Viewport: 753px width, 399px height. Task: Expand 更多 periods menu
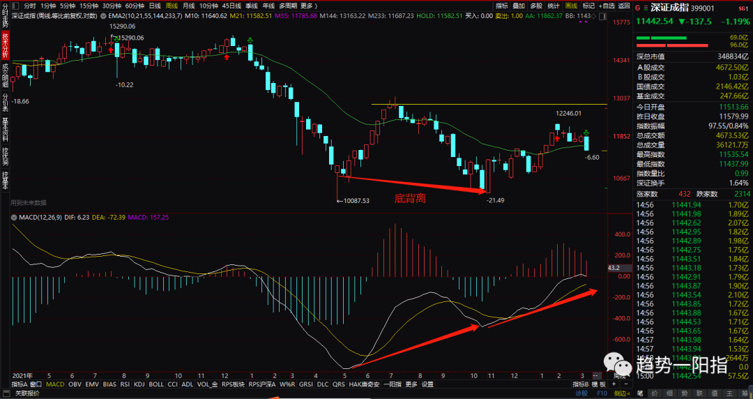pos(309,6)
